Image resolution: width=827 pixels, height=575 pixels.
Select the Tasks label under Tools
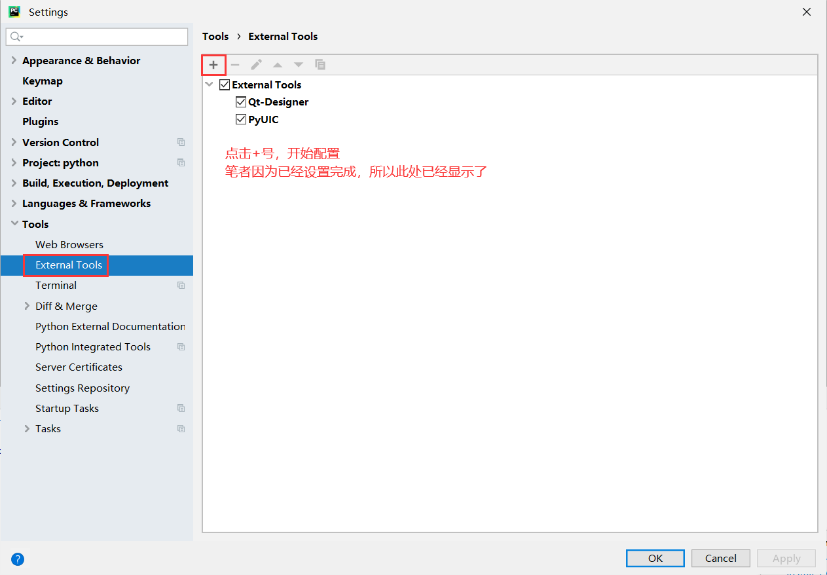pos(48,429)
